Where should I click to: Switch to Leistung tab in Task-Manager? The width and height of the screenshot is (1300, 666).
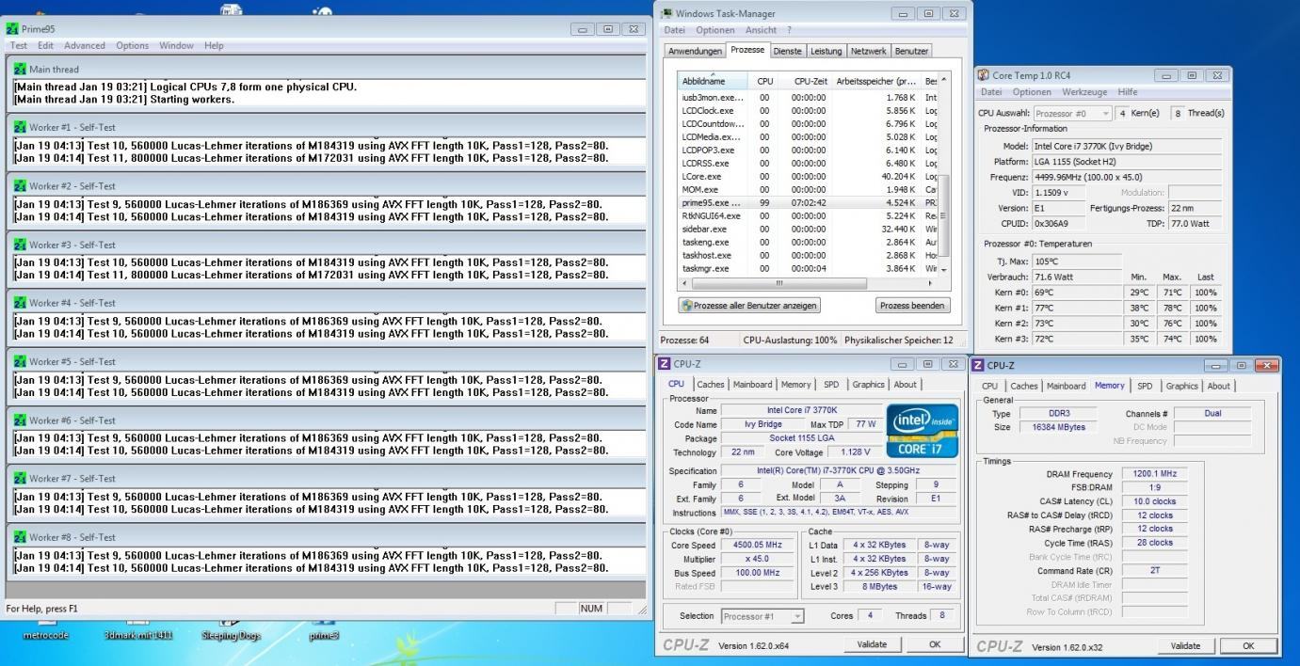[x=827, y=51]
